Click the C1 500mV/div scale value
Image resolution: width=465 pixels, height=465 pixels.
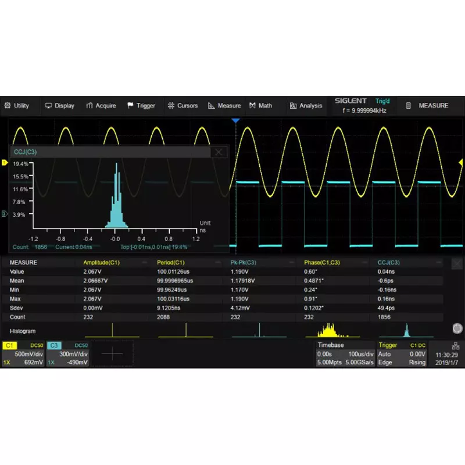coord(28,354)
